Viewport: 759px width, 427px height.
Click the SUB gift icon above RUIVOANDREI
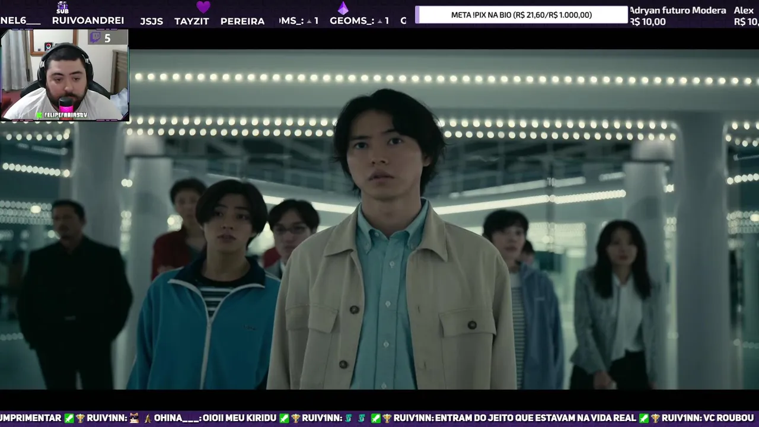coord(62,7)
